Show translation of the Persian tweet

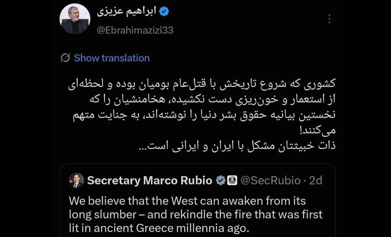tap(112, 58)
